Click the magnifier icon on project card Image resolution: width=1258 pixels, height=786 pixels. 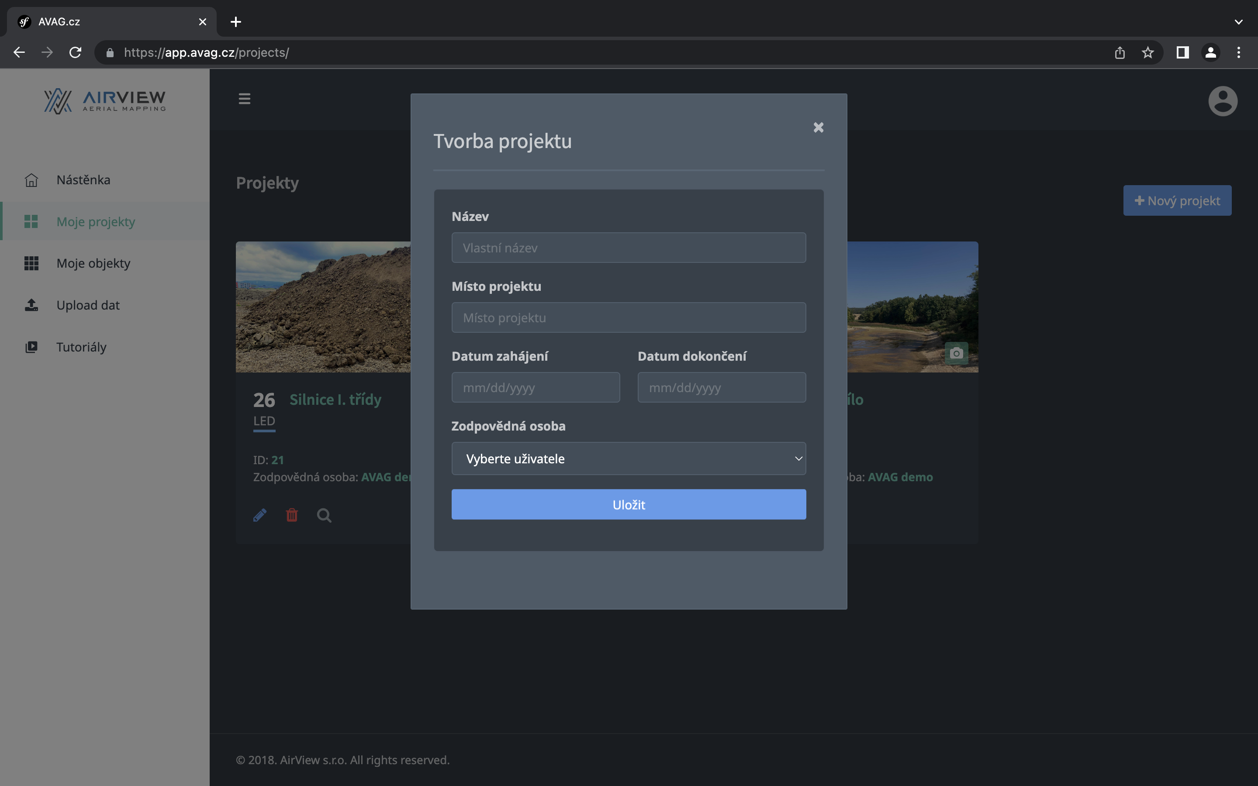324,515
